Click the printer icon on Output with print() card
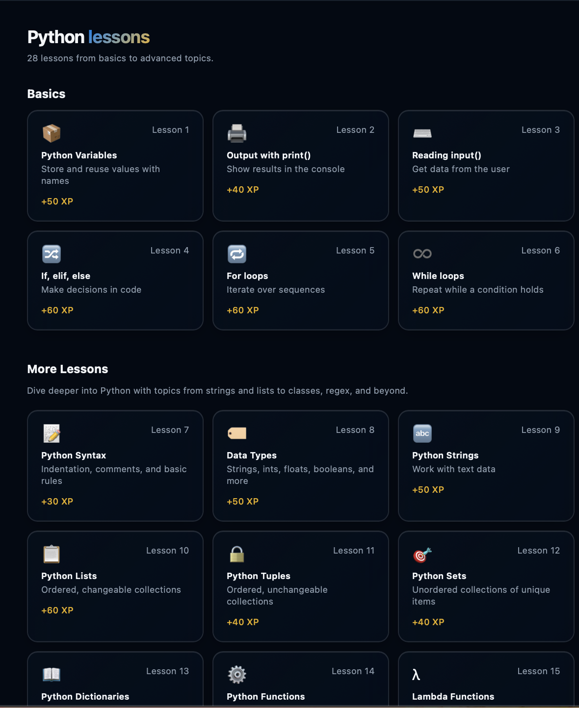579x708 pixels. coord(237,133)
